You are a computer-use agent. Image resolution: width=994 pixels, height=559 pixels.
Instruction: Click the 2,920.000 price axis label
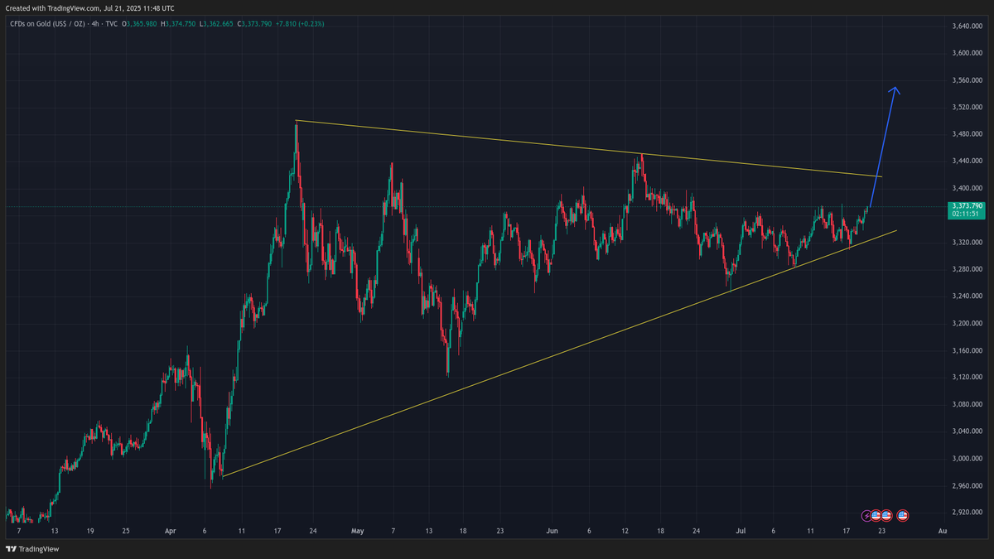(x=967, y=512)
